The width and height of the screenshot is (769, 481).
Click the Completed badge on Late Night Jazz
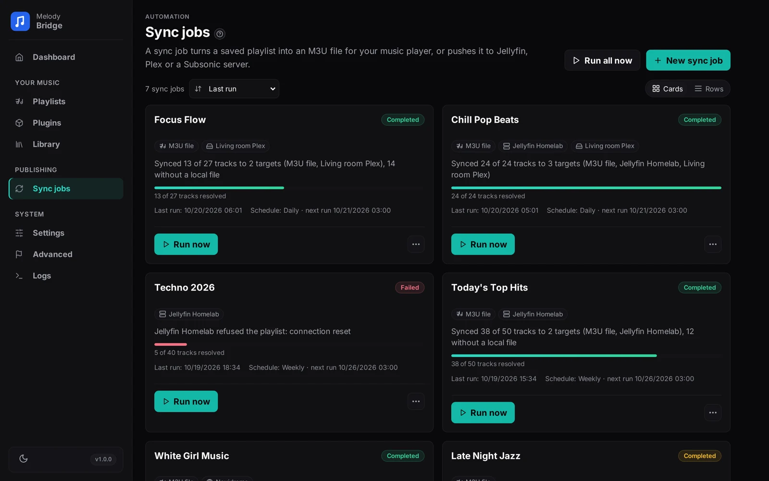[x=700, y=456]
